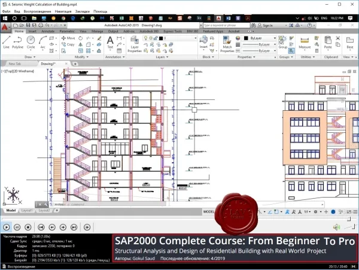This screenshot has height=270, width=359.
Task: Expand the Layers panel dropdown
Action: (x=162, y=57)
